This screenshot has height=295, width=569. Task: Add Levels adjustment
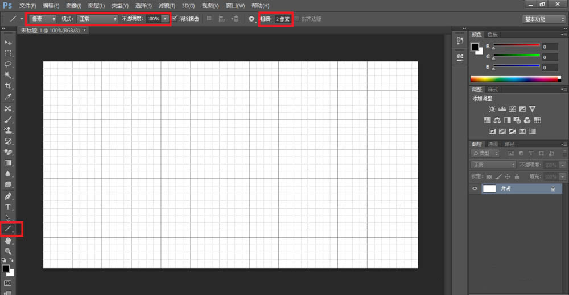tap(502, 109)
